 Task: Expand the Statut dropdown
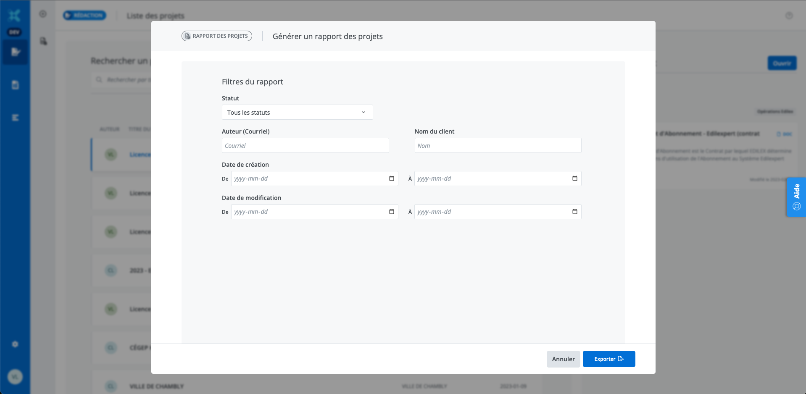coord(297,112)
